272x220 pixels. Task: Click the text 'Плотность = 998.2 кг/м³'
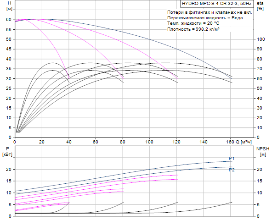point(193,29)
